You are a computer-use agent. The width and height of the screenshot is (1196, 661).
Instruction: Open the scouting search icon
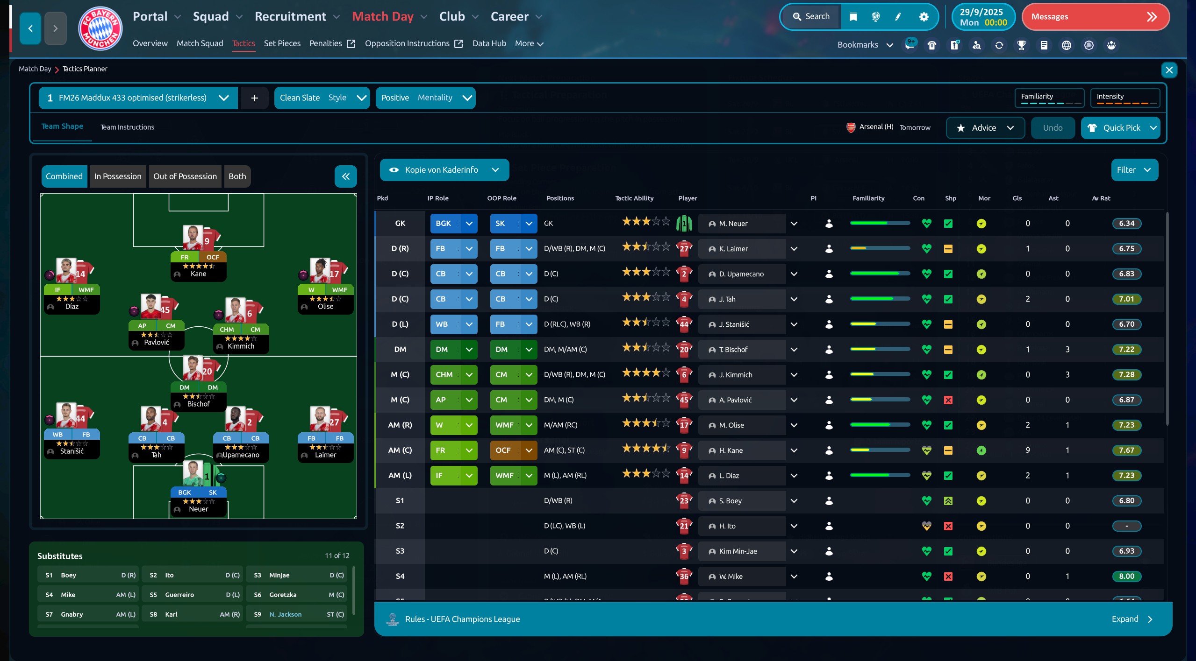click(977, 45)
